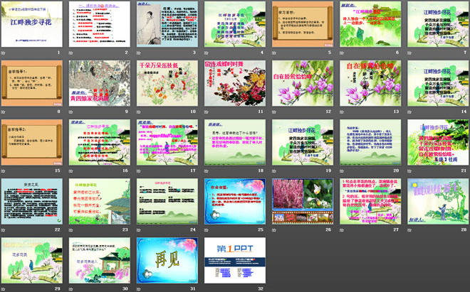Select slide 7 thumbnail
Image resolution: width=470 pixels, height=292 pixels.
[x=438, y=24]
